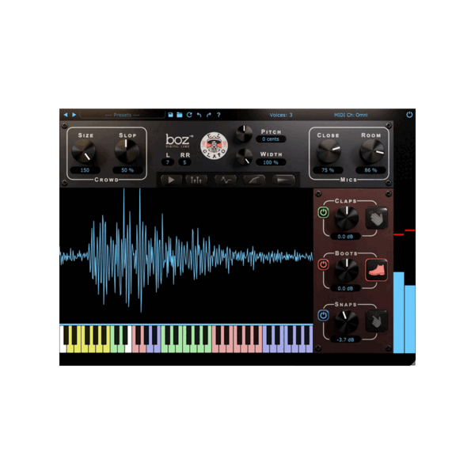This screenshot has width=475, height=475.
Task: Change the L value field 7
Action: pos(168,162)
